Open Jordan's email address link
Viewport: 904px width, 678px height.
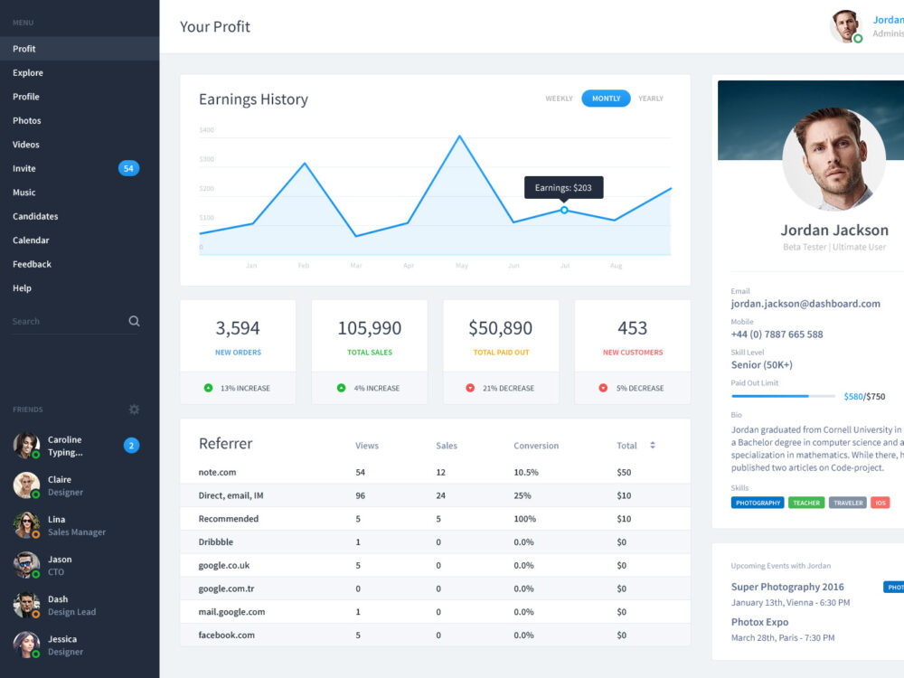[805, 303]
